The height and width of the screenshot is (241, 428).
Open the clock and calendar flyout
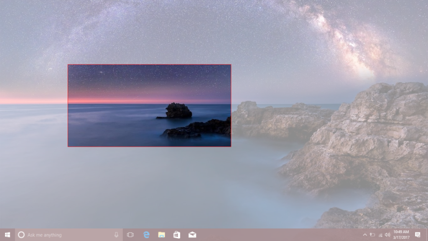pyautogui.click(x=400, y=232)
